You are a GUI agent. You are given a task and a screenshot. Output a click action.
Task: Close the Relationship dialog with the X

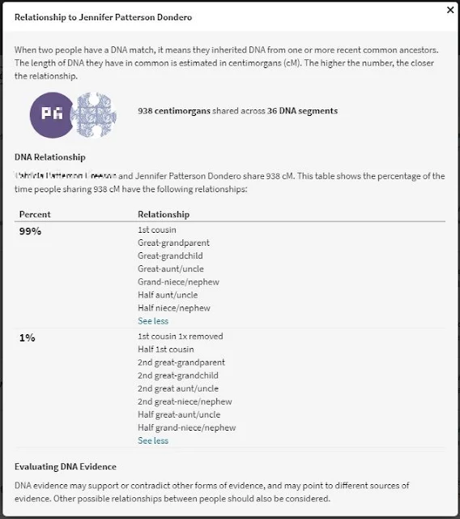(x=450, y=10)
